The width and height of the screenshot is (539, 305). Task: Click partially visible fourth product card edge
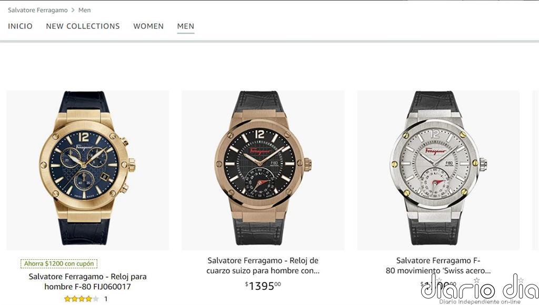click(535, 170)
